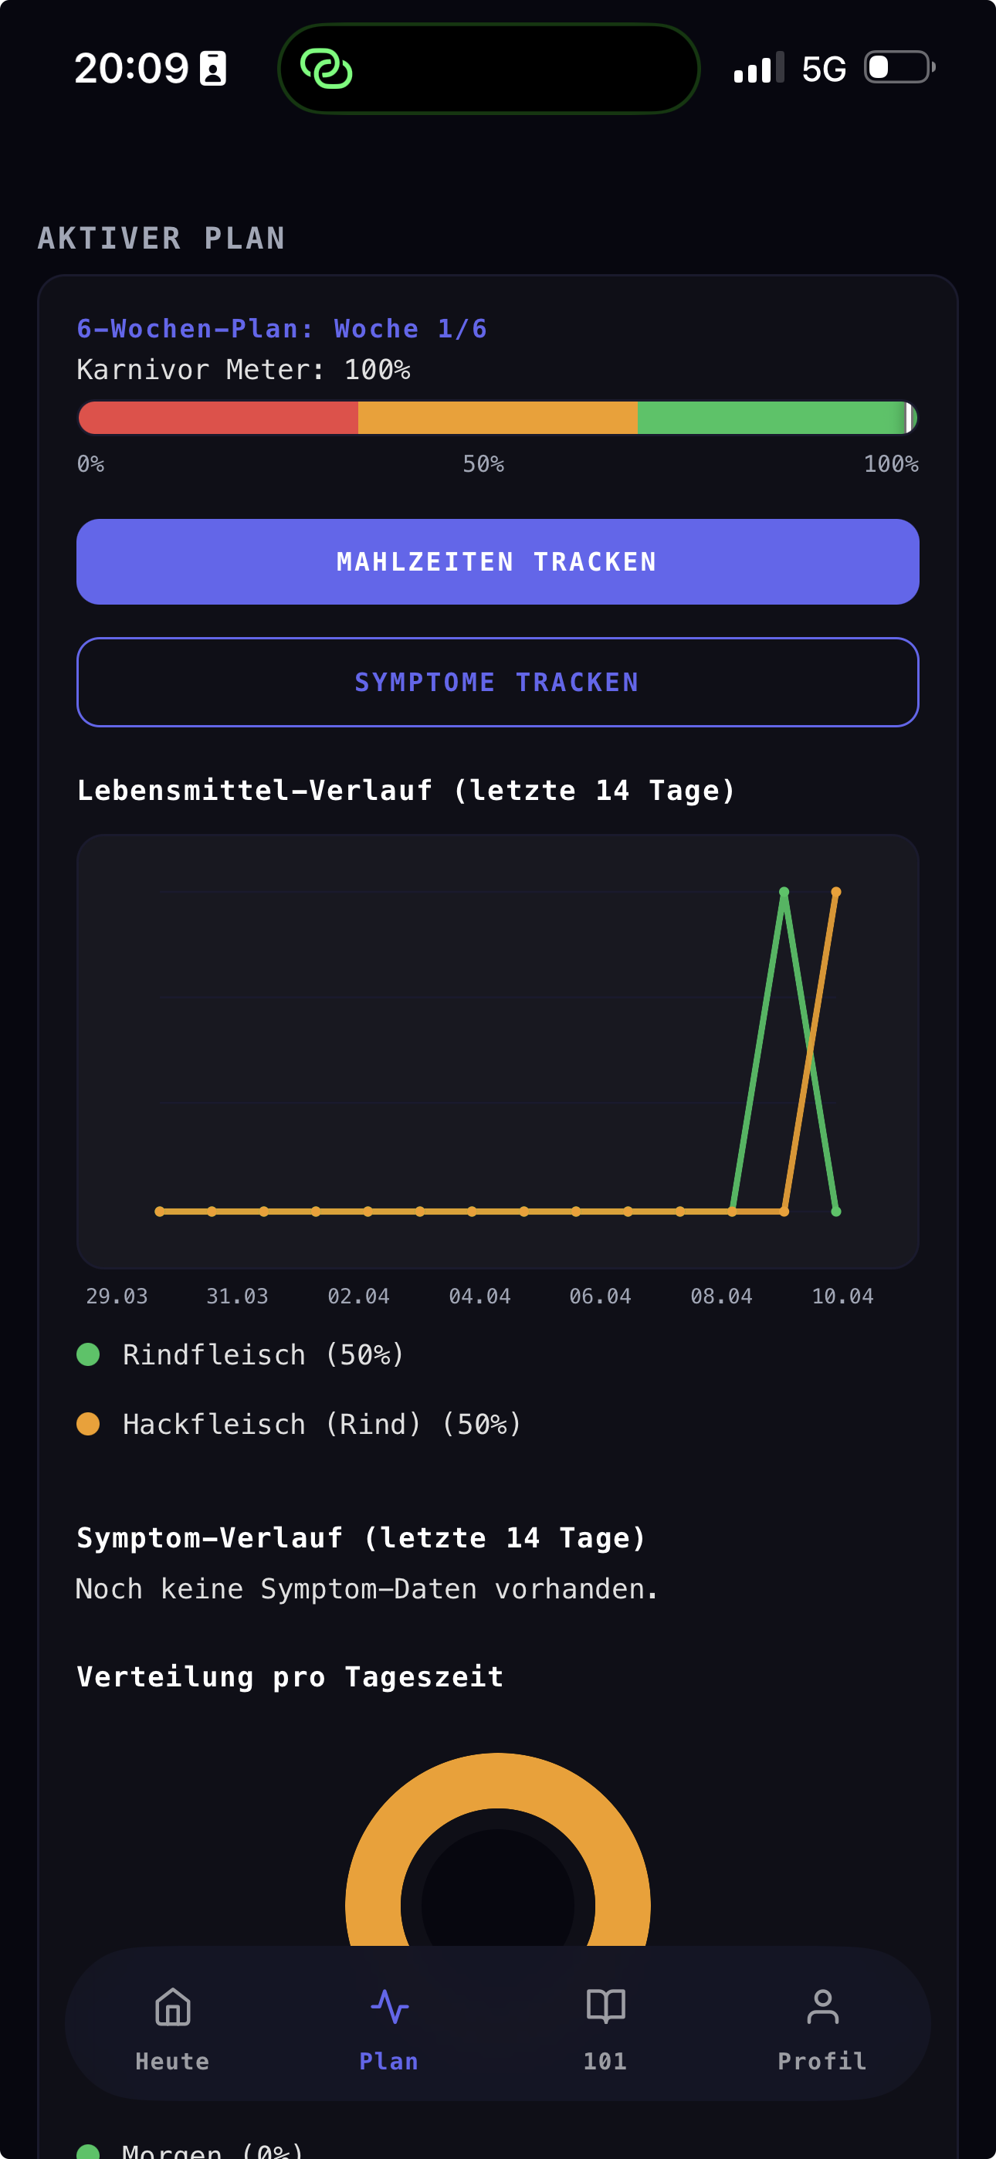Tap the 5G network indicator
Screen dimensions: 996x2159
point(826,69)
